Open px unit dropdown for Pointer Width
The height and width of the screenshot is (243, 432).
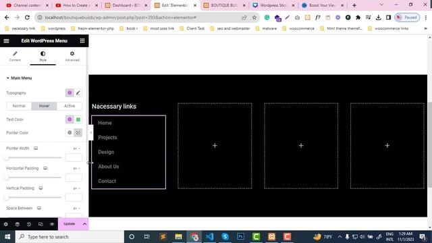click(76, 148)
